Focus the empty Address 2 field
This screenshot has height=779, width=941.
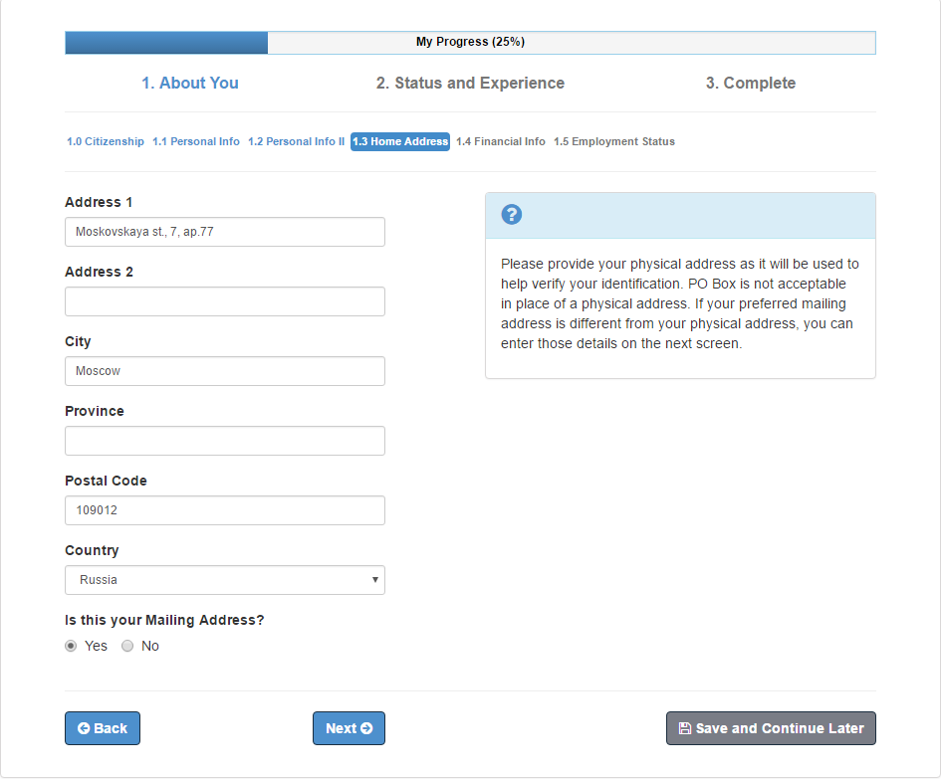tap(225, 301)
